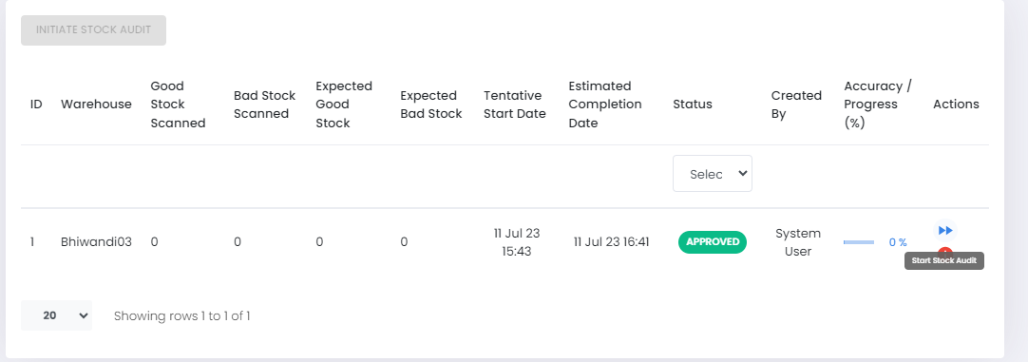This screenshot has width=1028, height=362.
Task: Click the audit progress bar
Action: [x=858, y=242]
